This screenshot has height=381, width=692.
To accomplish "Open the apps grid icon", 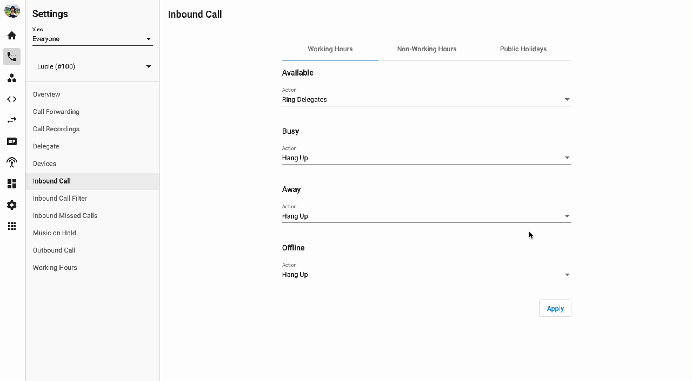I will pyautogui.click(x=12, y=226).
